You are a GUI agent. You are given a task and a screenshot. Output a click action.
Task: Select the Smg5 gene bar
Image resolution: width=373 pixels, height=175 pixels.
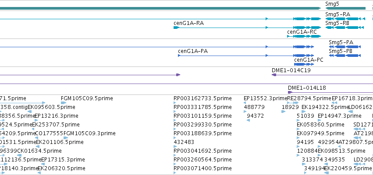point(345,8)
